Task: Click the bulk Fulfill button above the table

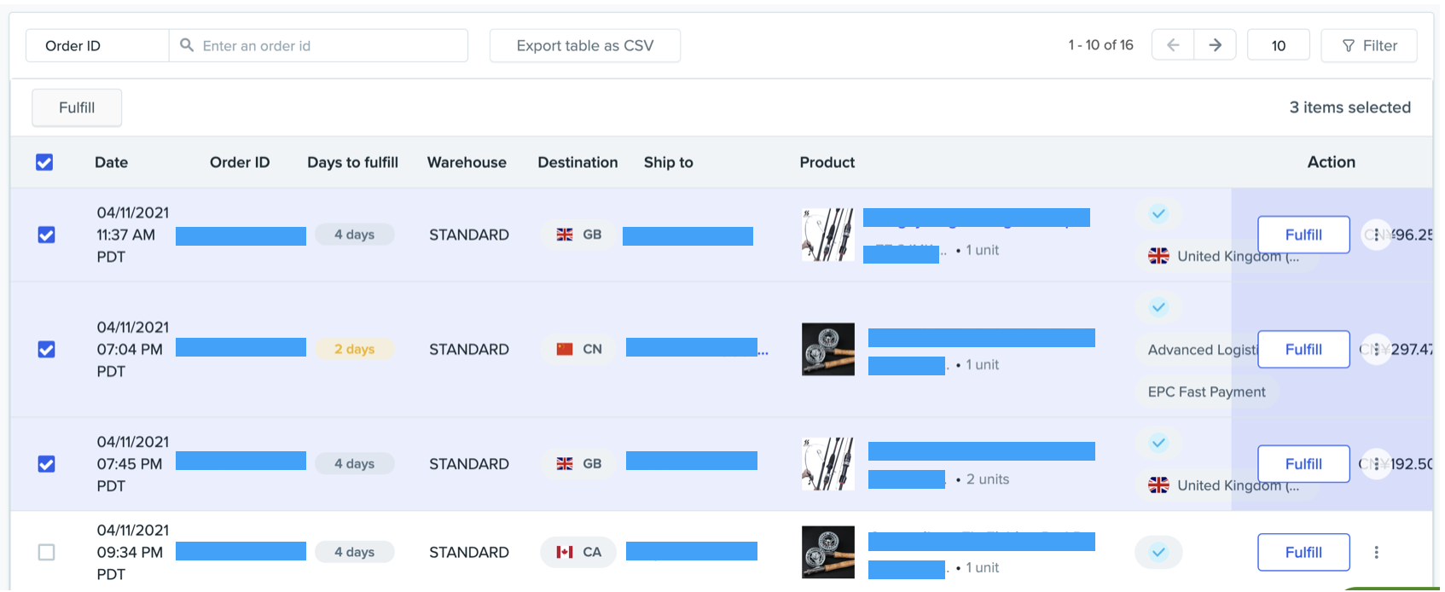Action: [x=77, y=107]
